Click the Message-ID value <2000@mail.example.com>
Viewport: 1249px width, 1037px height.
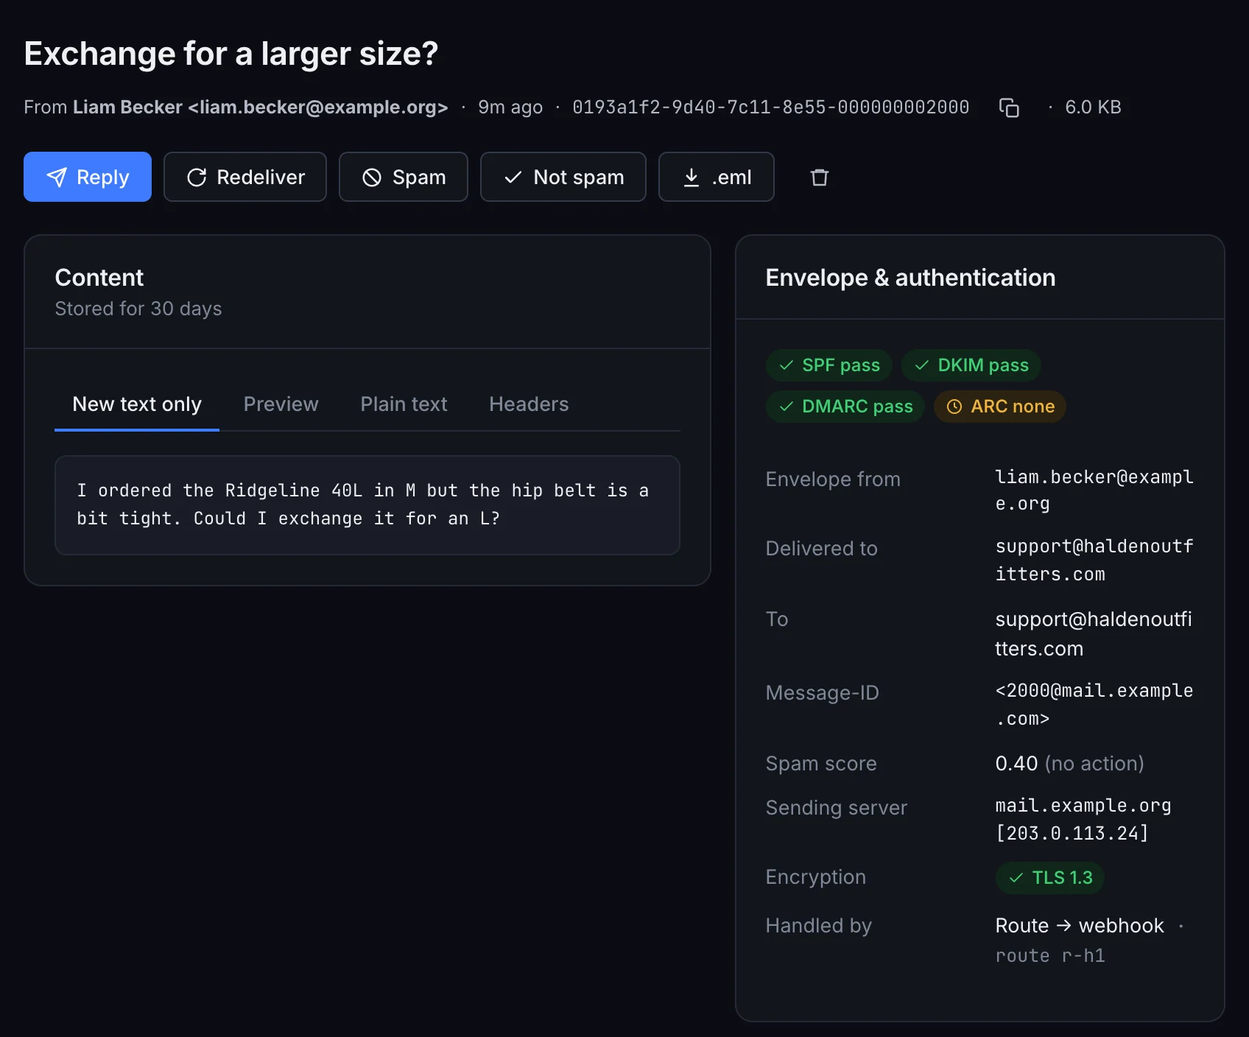tap(1094, 705)
